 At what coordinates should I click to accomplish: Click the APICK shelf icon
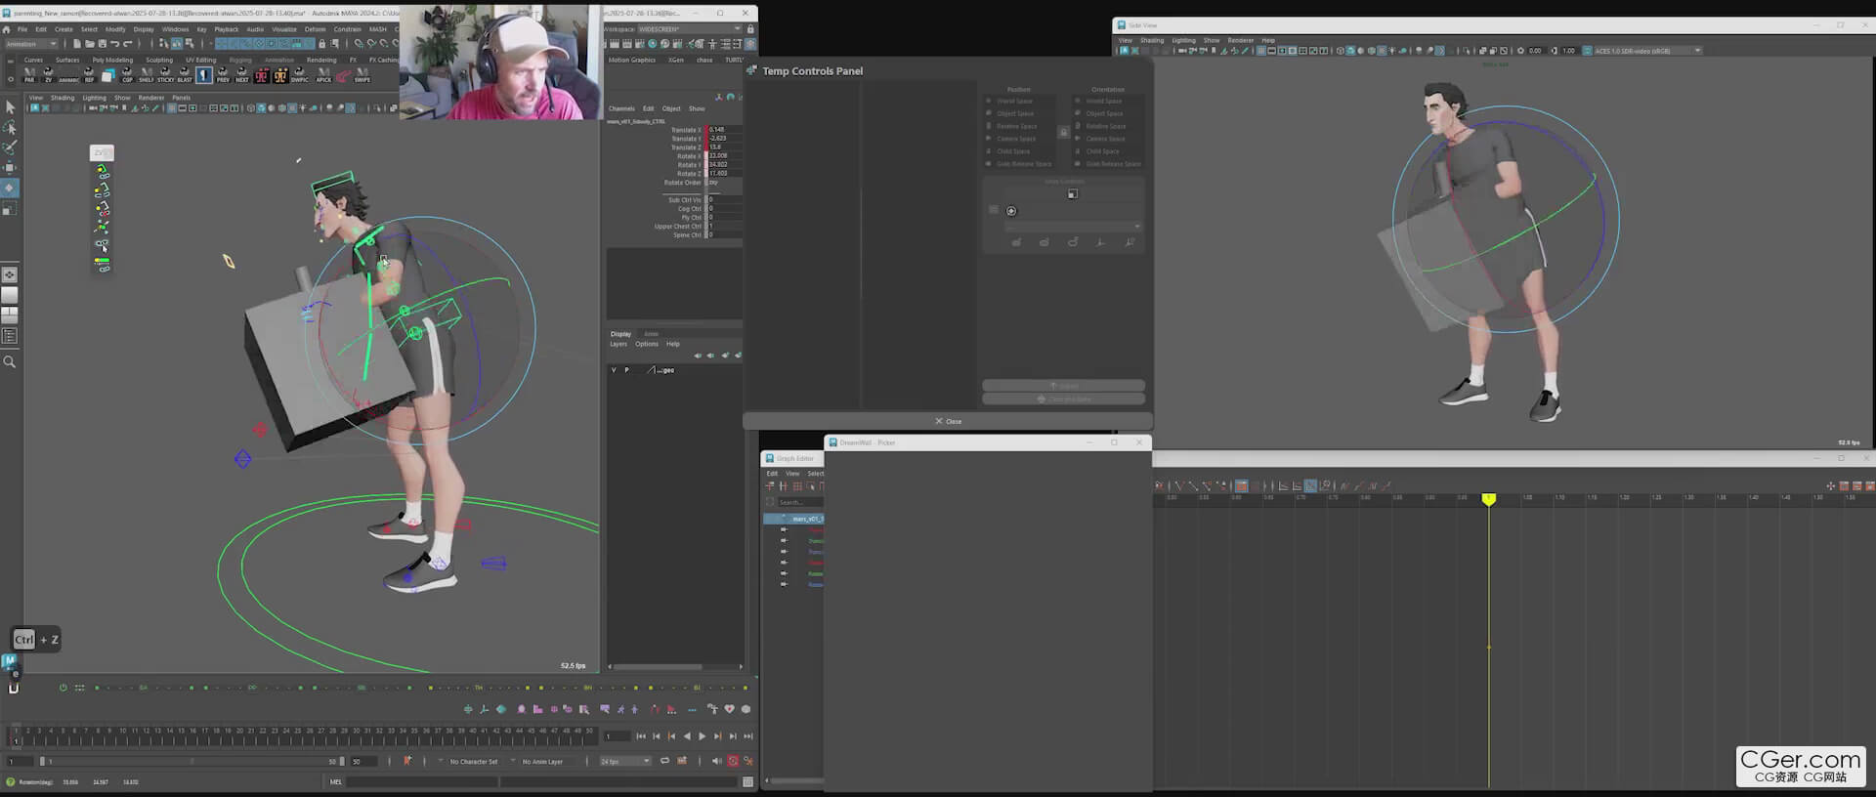click(x=323, y=75)
